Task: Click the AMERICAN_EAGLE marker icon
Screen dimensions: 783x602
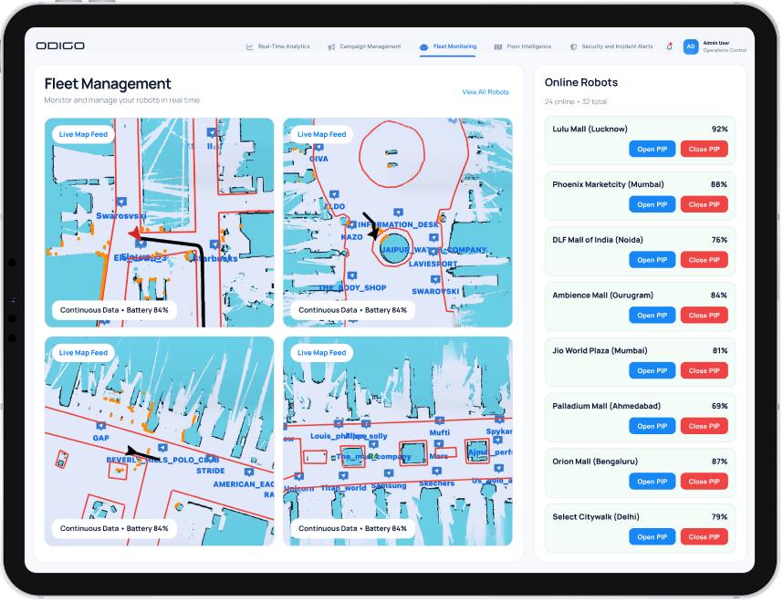Action: [x=249, y=472]
